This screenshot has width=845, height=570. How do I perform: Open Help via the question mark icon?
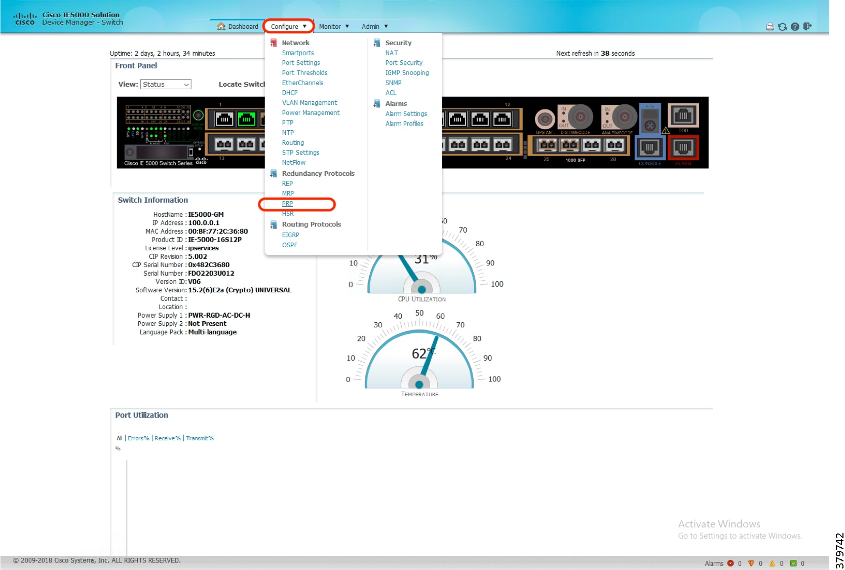795,27
